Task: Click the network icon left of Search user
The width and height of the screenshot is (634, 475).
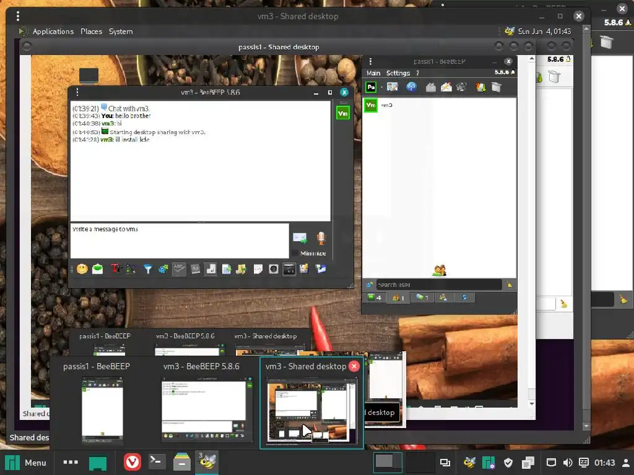Action: (x=369, y=285)
